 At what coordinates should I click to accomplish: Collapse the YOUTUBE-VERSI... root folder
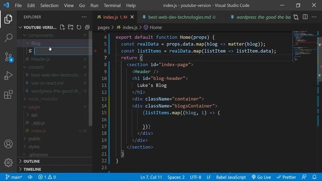[40, 27]
